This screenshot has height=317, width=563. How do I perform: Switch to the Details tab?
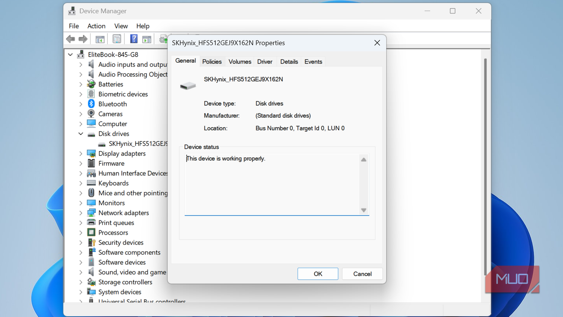tap(289, 62)
